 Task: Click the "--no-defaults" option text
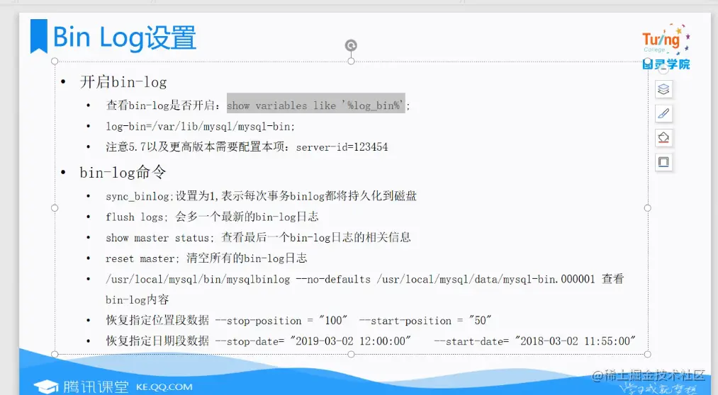tap(333, 280)
